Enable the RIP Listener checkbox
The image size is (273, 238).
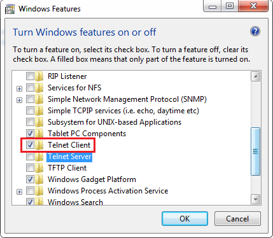pyautogui.click(x=30, y=76)
